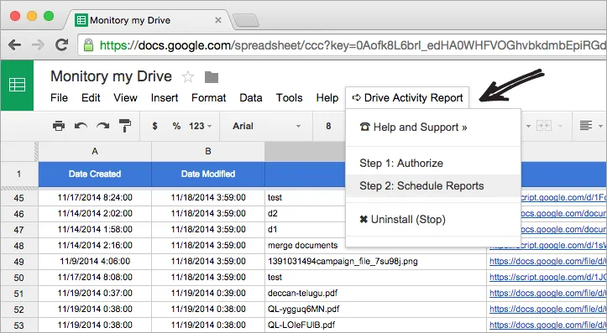Viewport: 607px width, 333px height.
Task: Click the deccan-telugu.pdf cell
Action: coord(375,294)
